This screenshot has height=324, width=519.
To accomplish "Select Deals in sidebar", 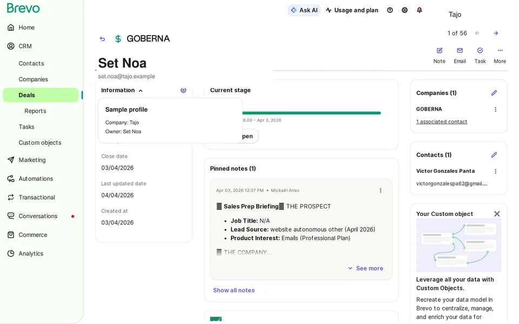I will click(41, 95).
